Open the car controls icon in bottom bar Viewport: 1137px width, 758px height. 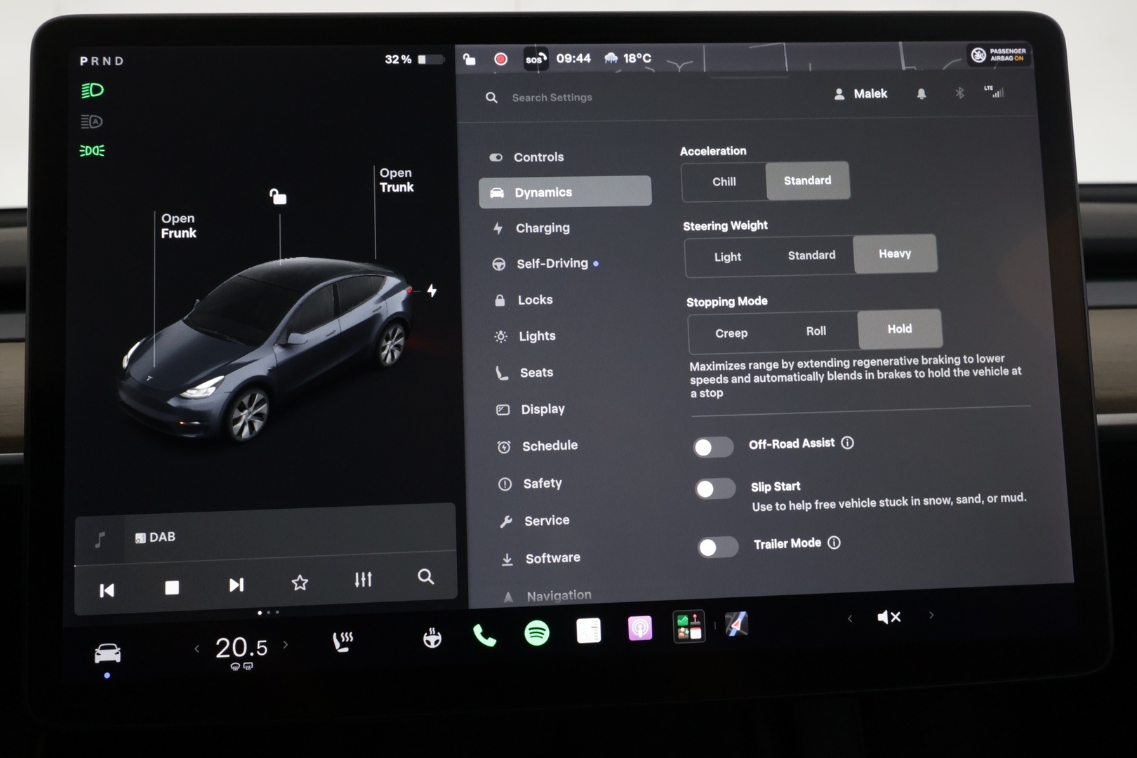point(107,653)
